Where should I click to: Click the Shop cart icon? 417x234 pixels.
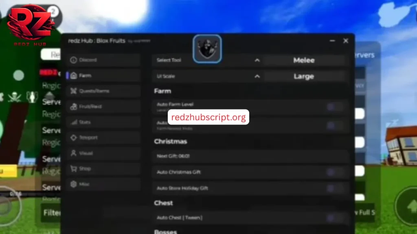point(73,169)
